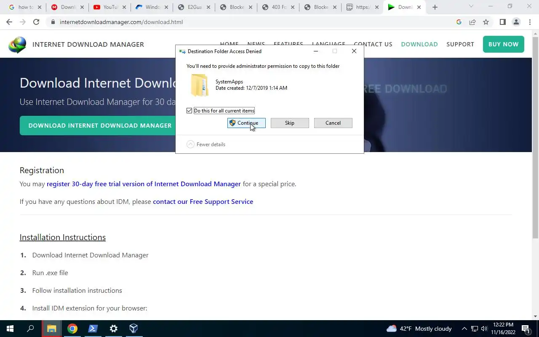This screenshot has height=337, width=539.
Task: Open register 30-day free trial link
Action: tap(144, 184)
